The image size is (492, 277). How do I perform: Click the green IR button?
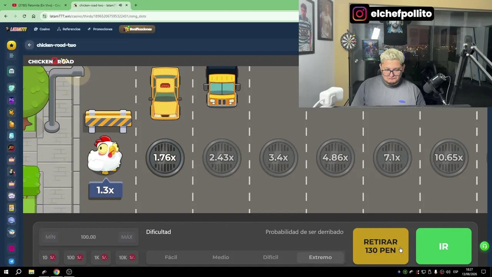pyautogui.click(x=444, y=246)
